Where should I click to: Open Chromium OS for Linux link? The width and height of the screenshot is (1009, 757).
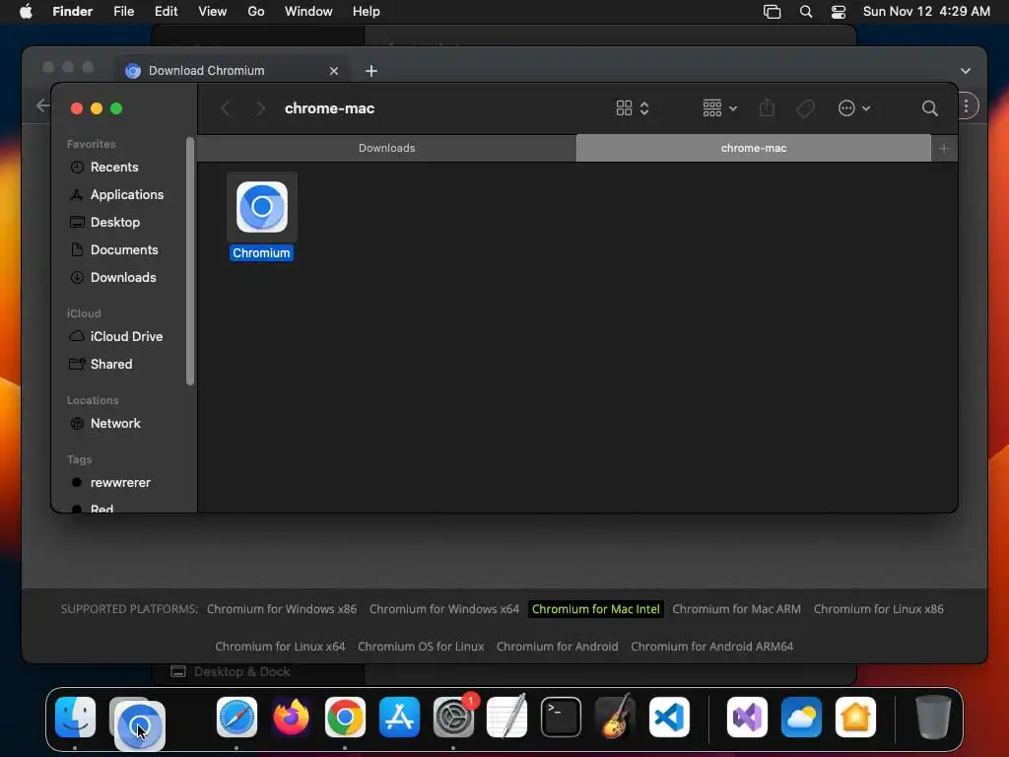pos(420,647)
